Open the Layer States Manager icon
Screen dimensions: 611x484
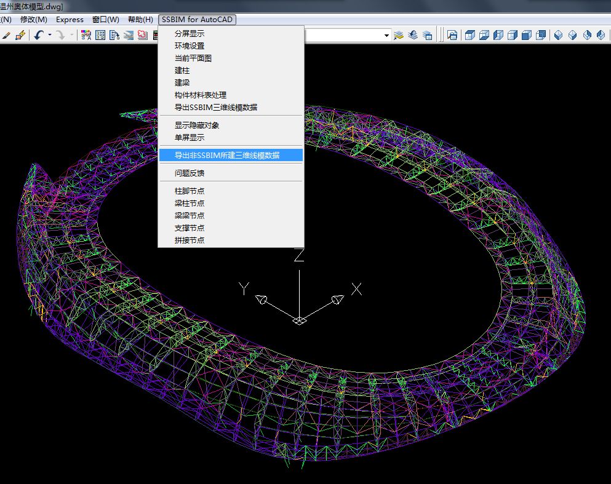pyautogui.click(x=428, y=36)
